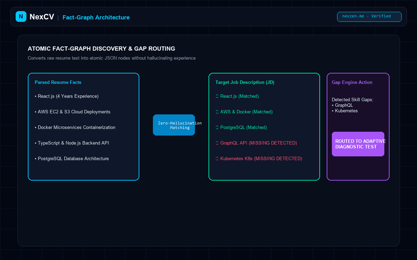Click the Routed to Adaptive Diagnostic Test button
Viewport: 417px width, 260px height.
click(x=358, y=144)
